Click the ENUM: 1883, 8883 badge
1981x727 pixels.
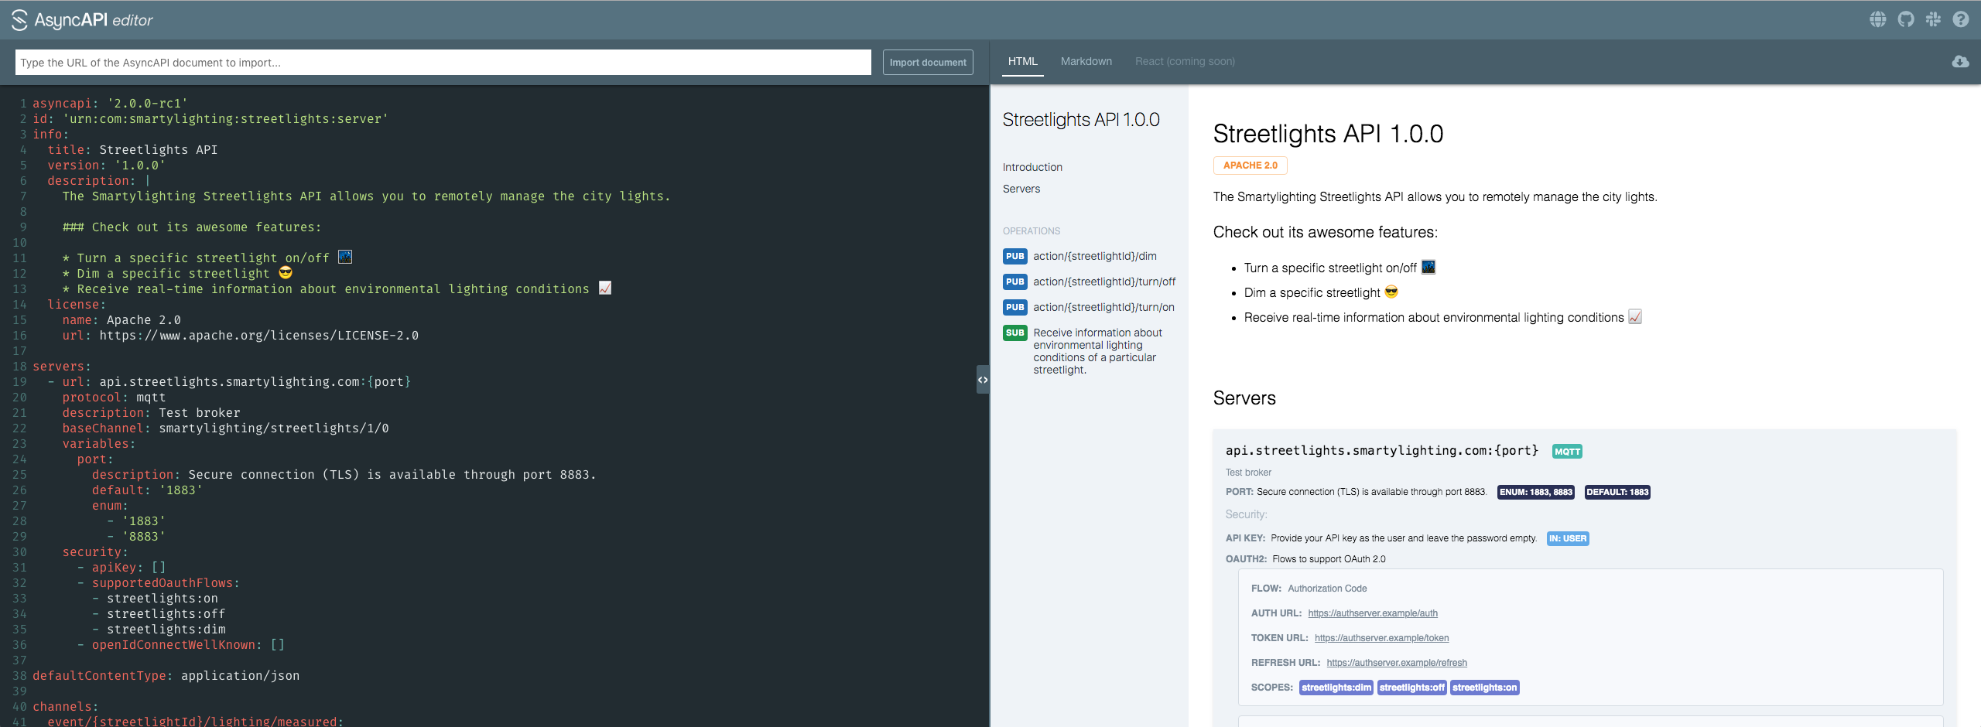click(x=1536, y=492)
